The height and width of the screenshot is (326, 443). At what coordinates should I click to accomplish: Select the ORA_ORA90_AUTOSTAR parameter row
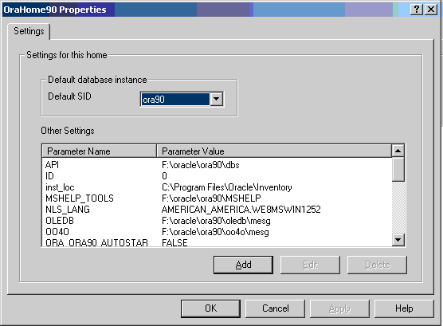coord(217,242)
